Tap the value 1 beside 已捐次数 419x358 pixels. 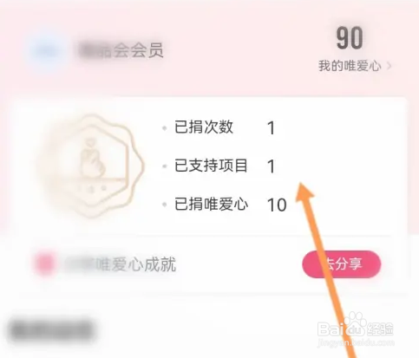tap(271, 128)
